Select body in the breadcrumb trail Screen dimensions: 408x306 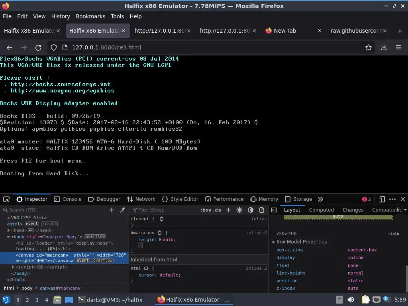pos(27,288)
